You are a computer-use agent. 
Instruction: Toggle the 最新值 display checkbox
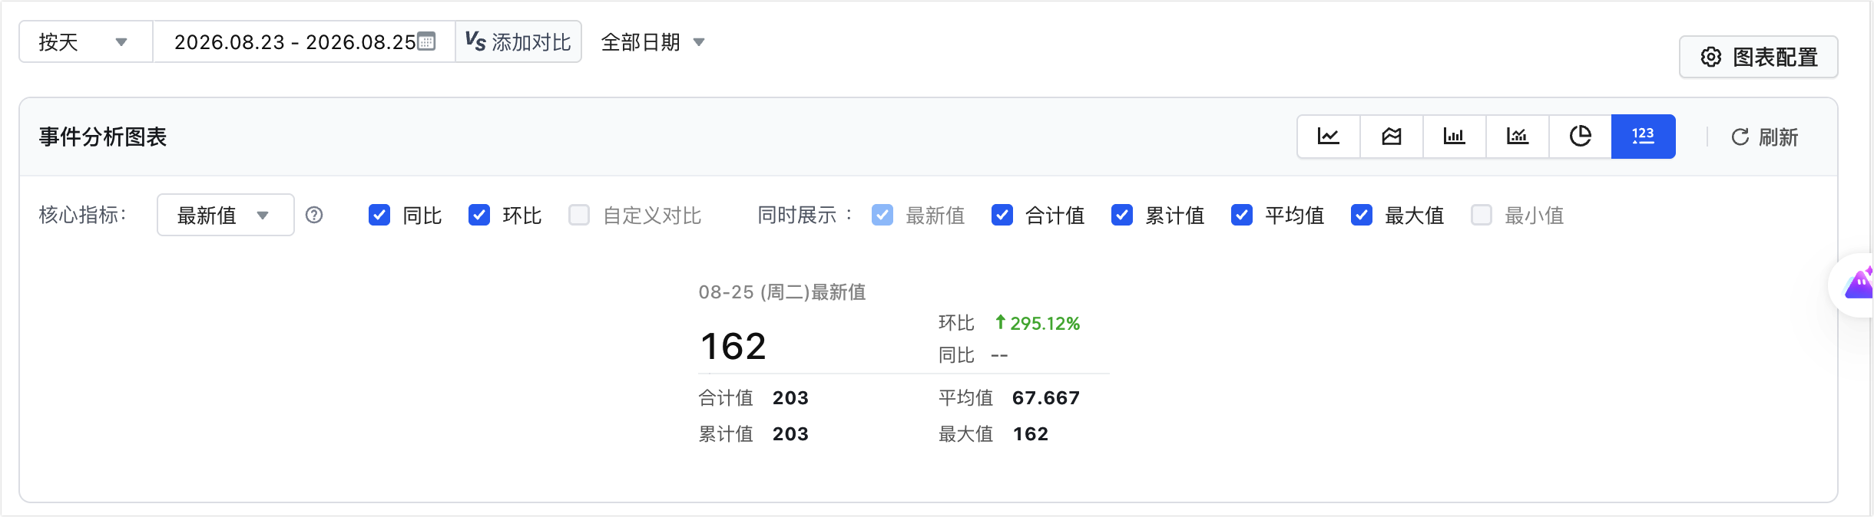[x=882, y=215]
